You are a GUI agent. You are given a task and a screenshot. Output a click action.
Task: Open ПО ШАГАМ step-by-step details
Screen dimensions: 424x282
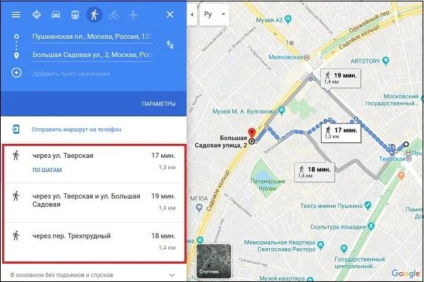(x=47, y=170)
